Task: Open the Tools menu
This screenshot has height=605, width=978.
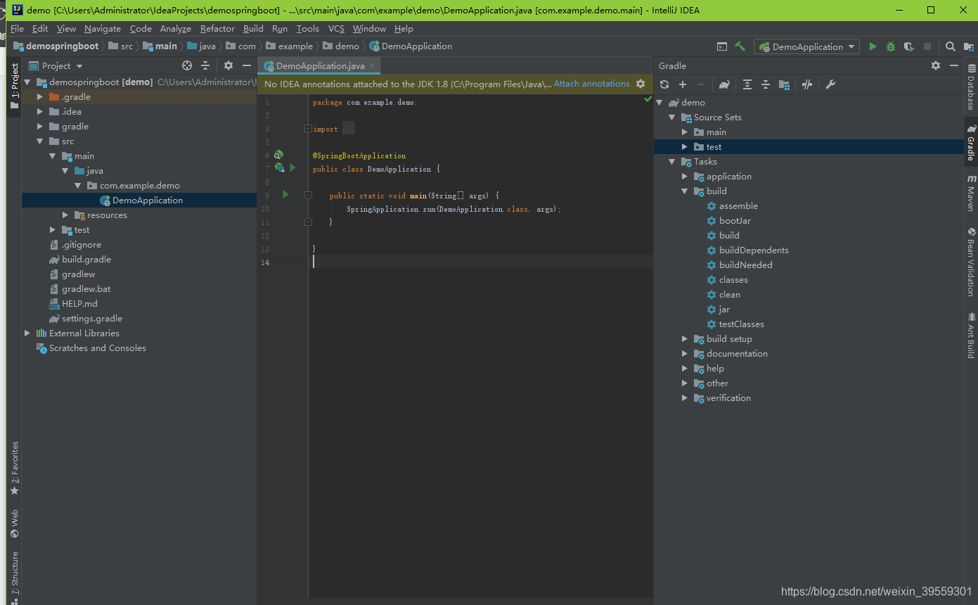Action: 307,29
